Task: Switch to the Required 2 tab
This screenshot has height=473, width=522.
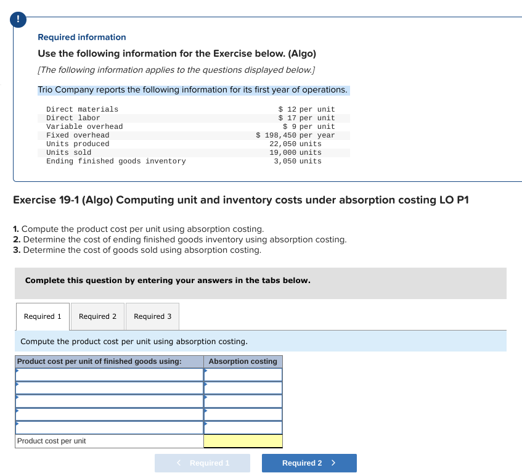Action: pos(97,316)
